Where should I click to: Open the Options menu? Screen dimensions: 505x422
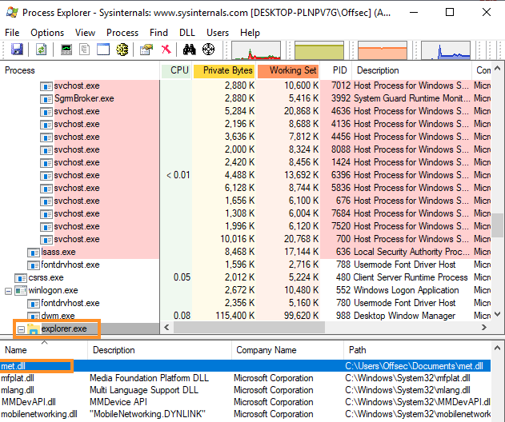[x=47, y=33]
